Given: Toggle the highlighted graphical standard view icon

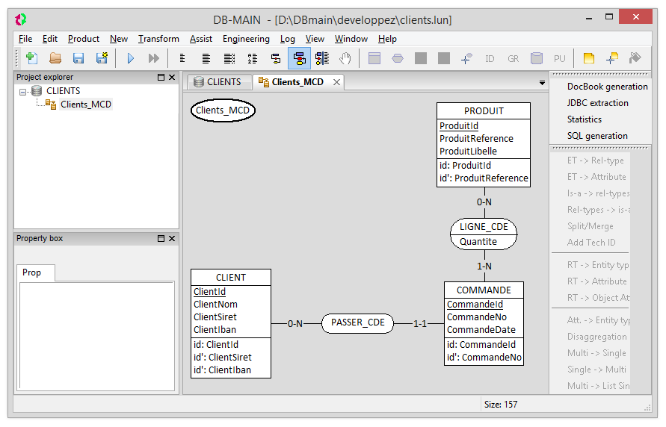Looking at the screenshot, I should (x=299, y=58).
